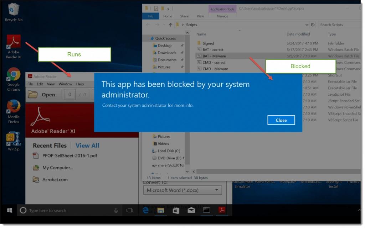365x228 pixels.
Task: Select the Signed folder in file list
Action: coord(208,43)
